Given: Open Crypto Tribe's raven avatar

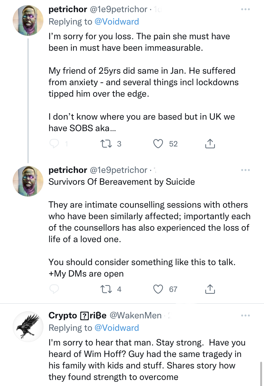Looking at the screenshot, I should tap(28, 326).
